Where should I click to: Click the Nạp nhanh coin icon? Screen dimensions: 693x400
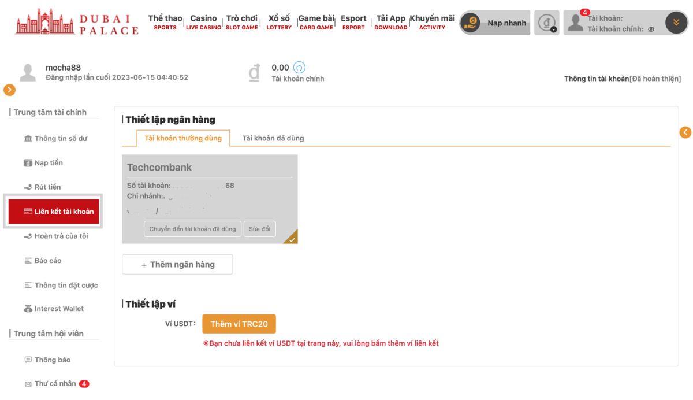coord(471,23)
